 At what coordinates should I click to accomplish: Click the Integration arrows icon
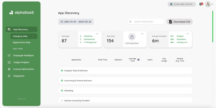pyautogui.click(x=9, y=76)
